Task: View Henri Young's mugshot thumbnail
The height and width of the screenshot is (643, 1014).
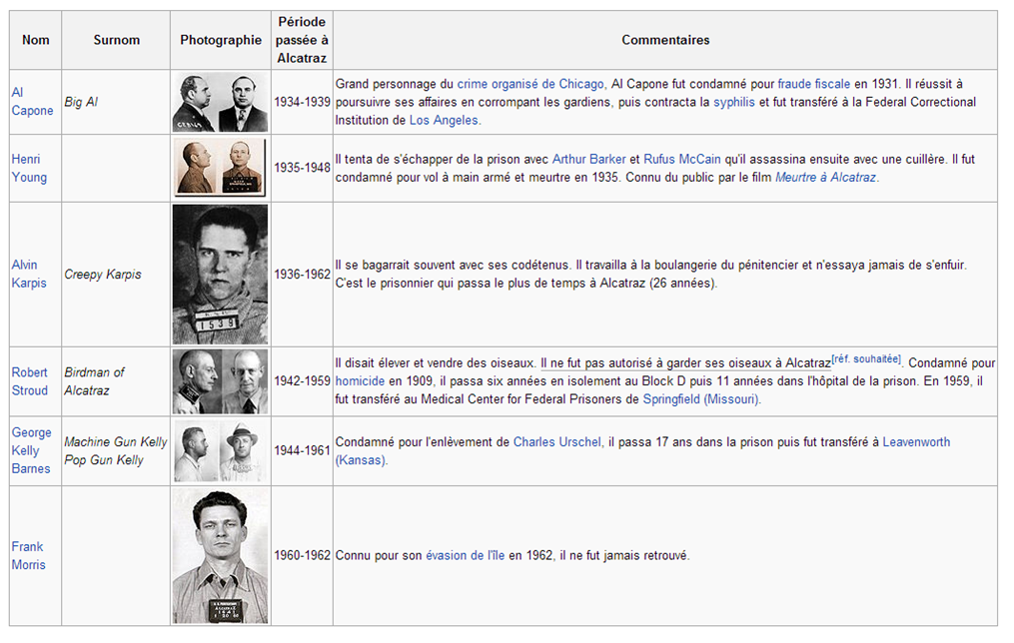Action: 220,168
